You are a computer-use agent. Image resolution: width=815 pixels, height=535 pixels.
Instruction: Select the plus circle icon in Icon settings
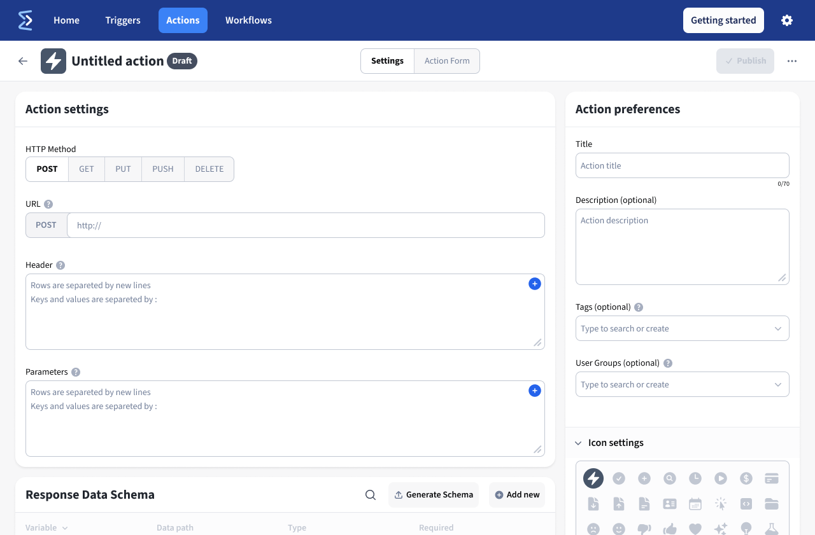[x=644, y=478]
